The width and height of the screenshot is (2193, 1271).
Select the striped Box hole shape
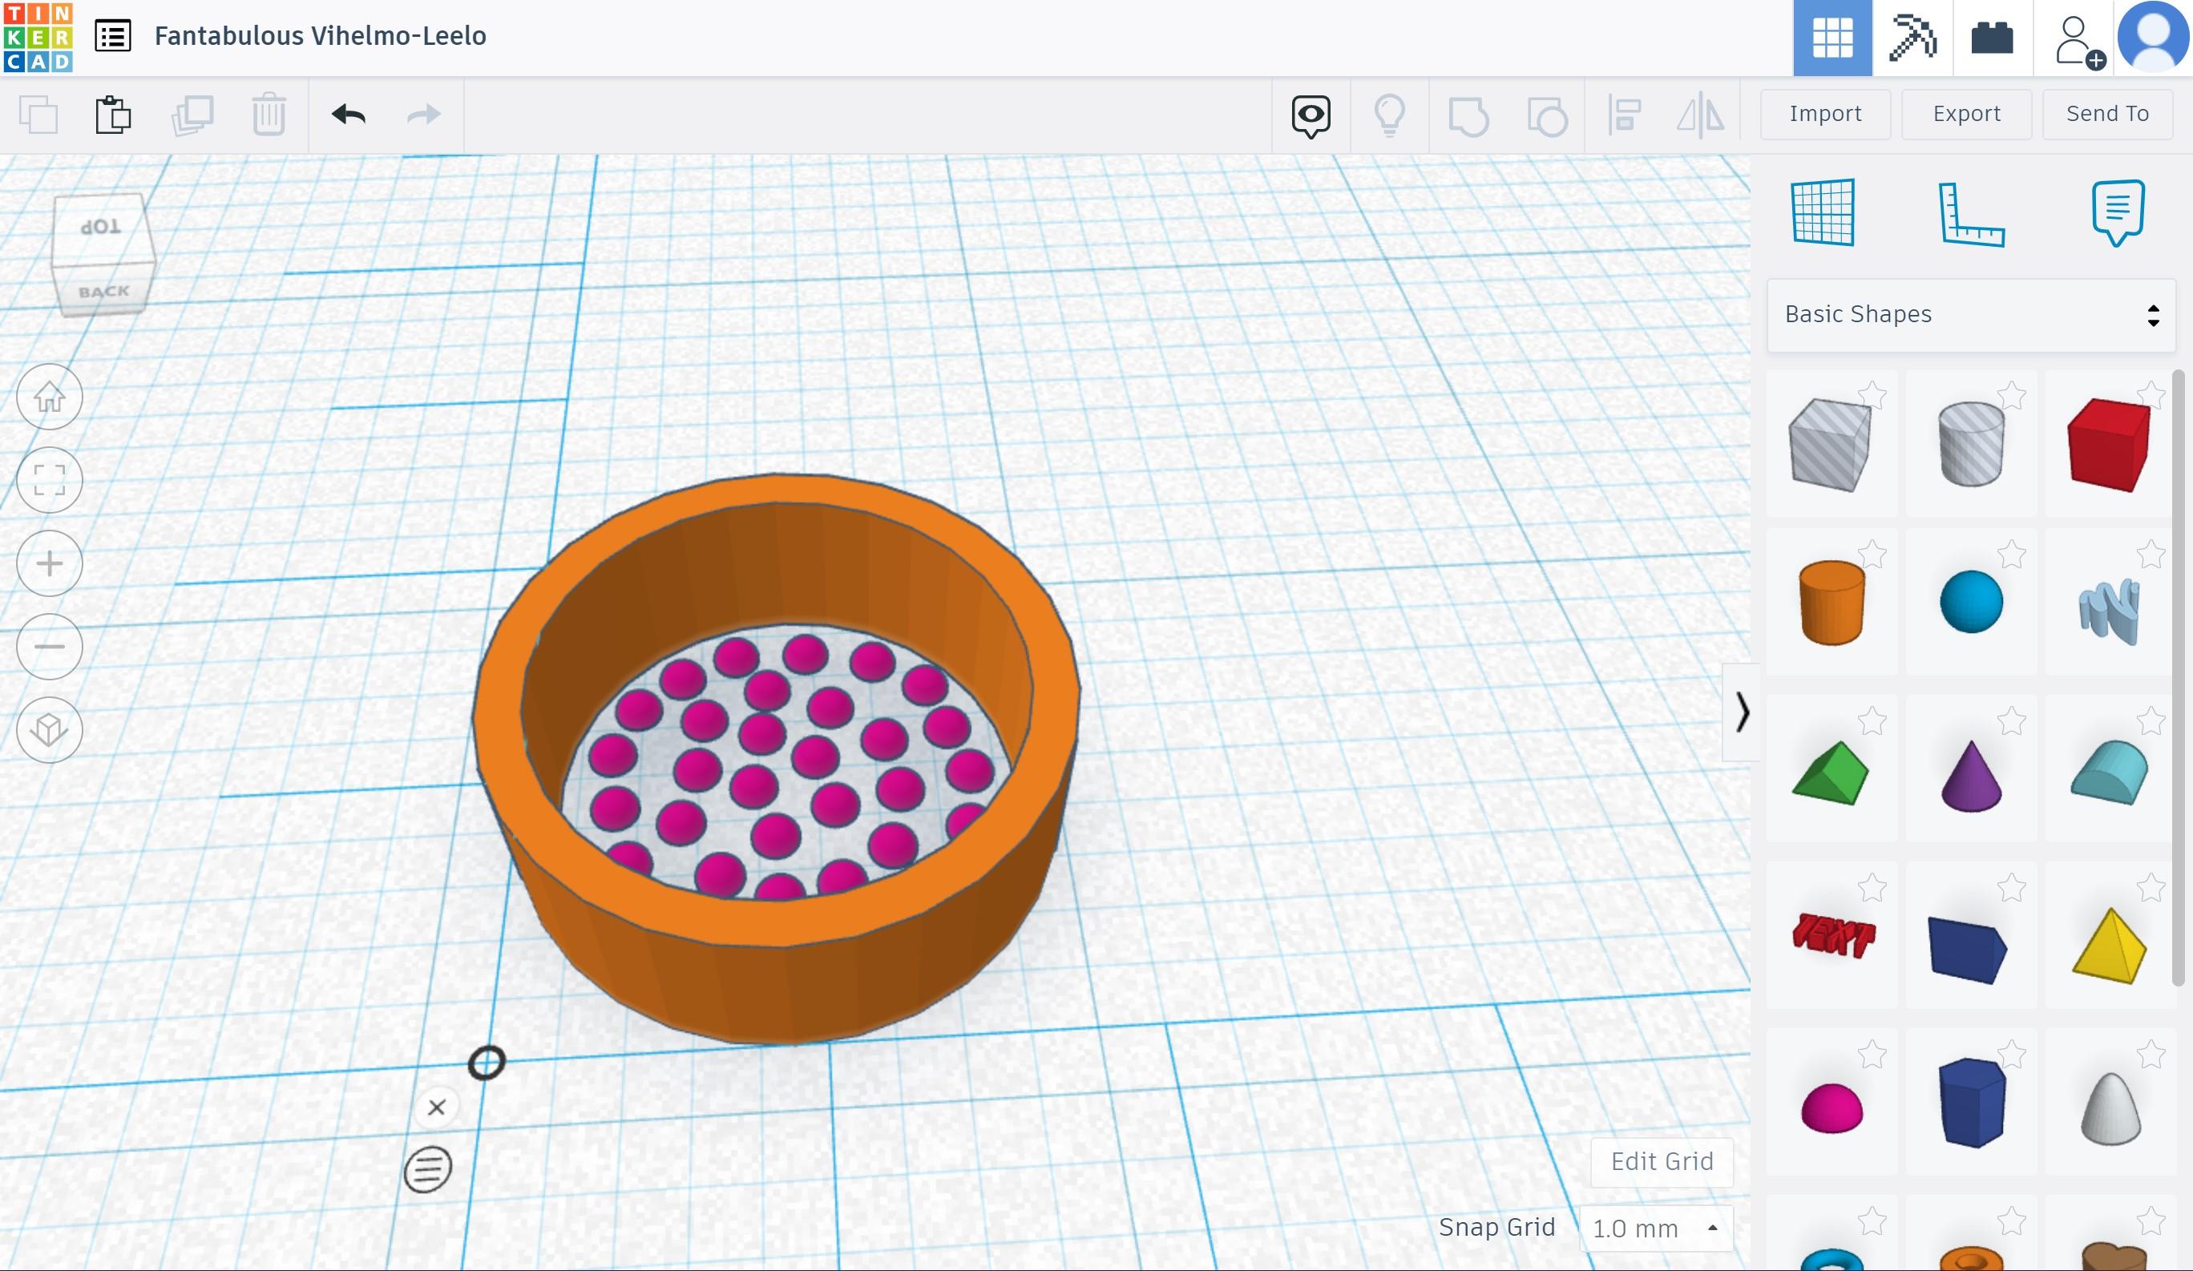pos(1830,445)
